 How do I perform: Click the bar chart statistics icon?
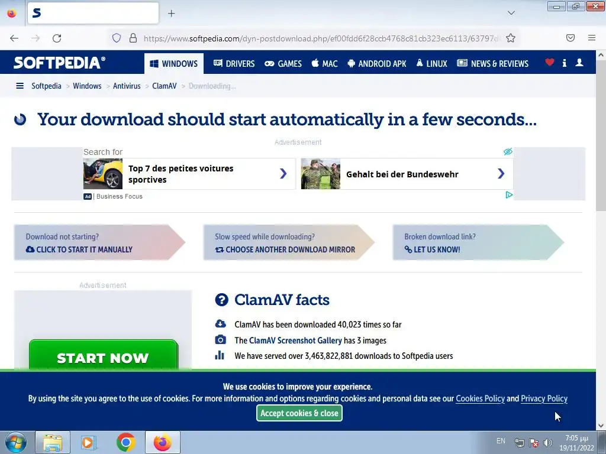click(x=220, y=355)
